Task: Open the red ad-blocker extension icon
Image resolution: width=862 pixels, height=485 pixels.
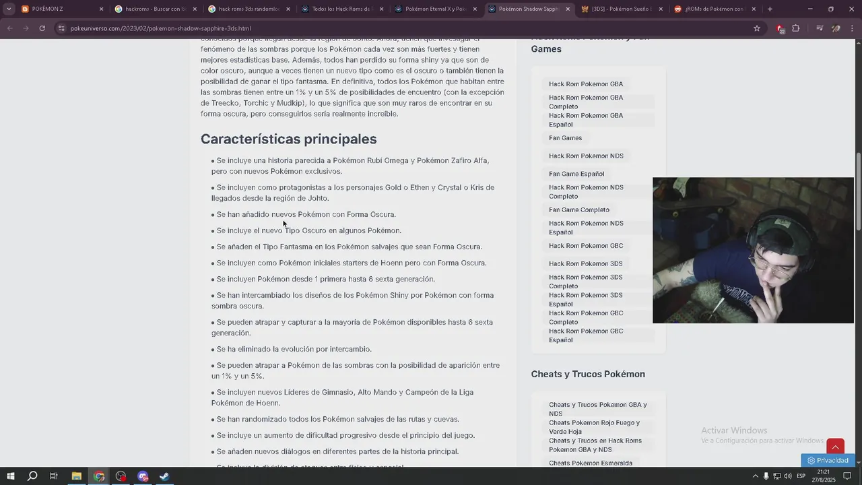Action: [x=780, y=28]
